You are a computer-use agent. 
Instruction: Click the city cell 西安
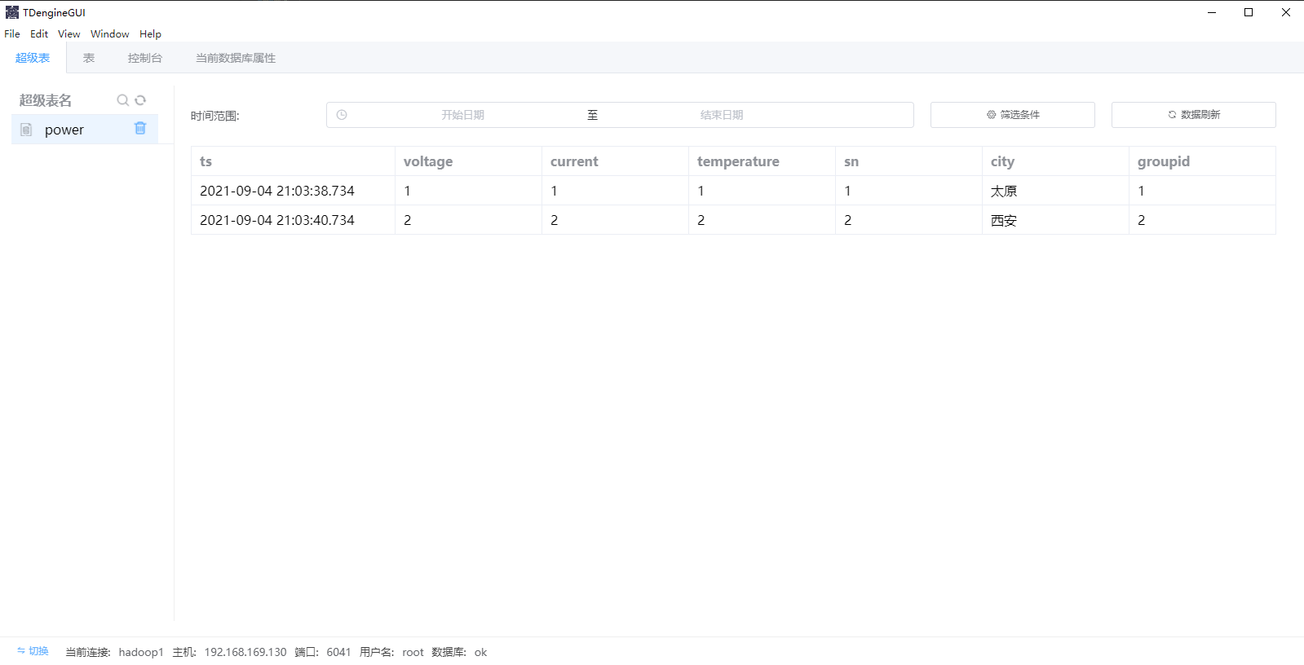point(1004,220)
